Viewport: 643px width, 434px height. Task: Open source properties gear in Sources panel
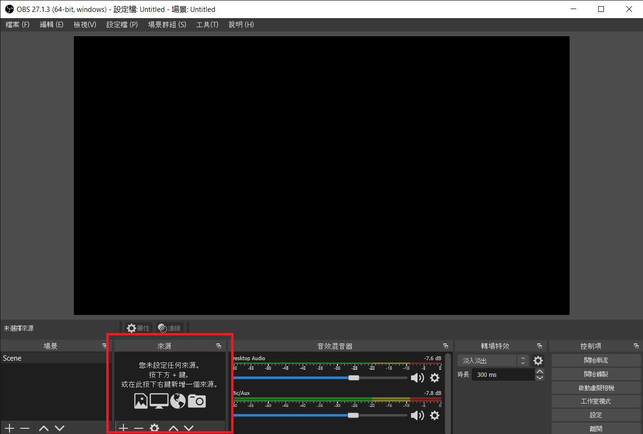click(x=154, y=428)
